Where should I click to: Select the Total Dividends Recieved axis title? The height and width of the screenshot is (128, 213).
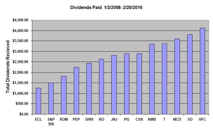[8, 67]
